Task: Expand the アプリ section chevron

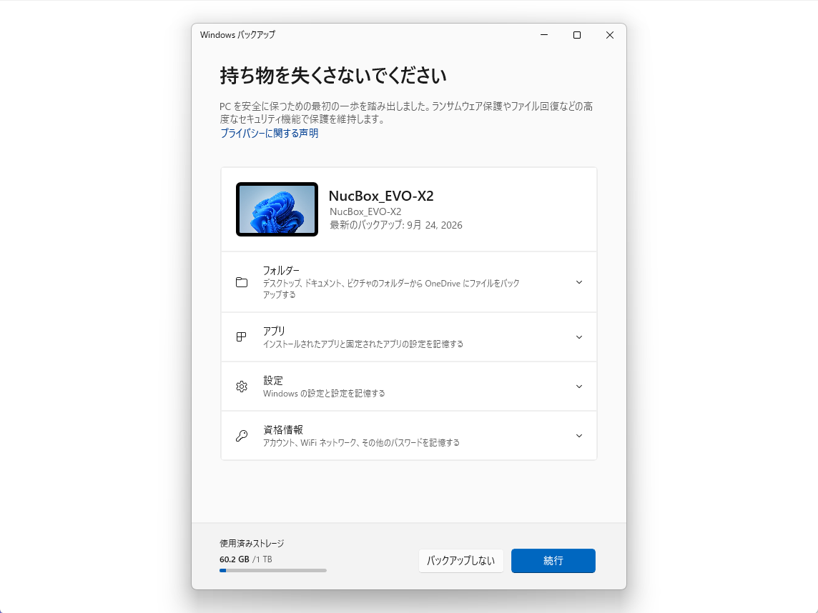Action: tap(579, 337)
